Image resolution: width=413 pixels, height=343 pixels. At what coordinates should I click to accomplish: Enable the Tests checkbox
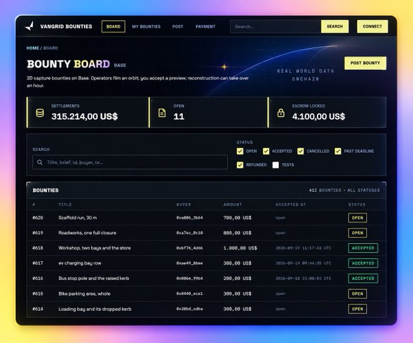point(276,165)
